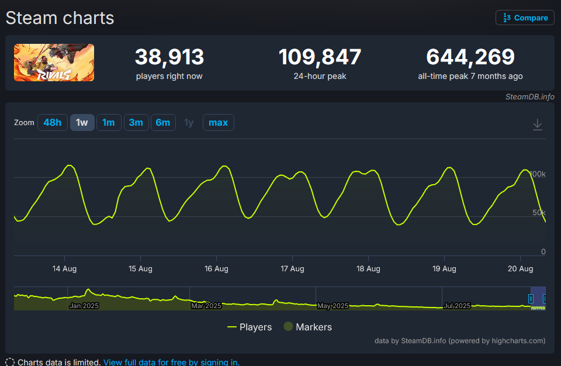Click the dashed circle icon beside 'Charts data is limited'
Screen dimensions: 561x366
10,362
